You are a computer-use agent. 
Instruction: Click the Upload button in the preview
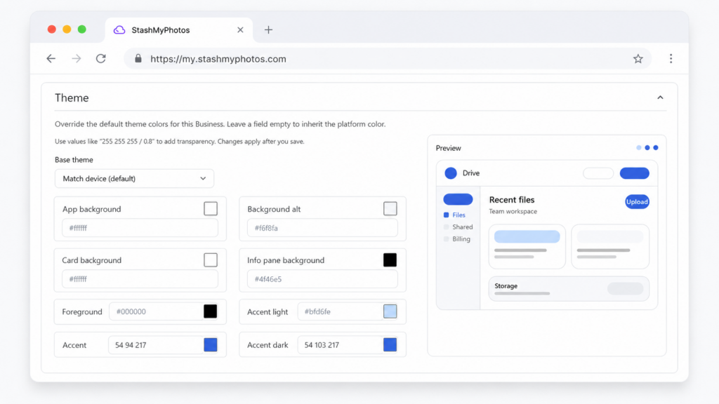(637, 201)
